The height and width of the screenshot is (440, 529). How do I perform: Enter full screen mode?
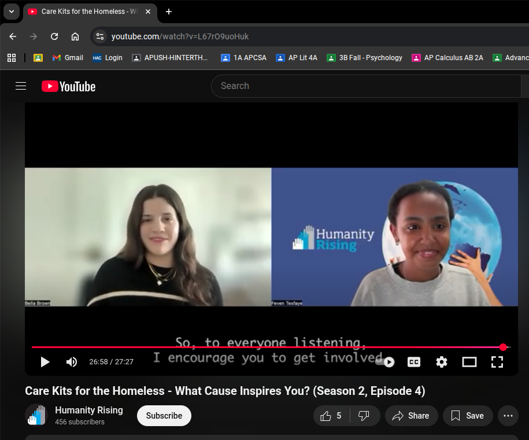coord(497,362)
